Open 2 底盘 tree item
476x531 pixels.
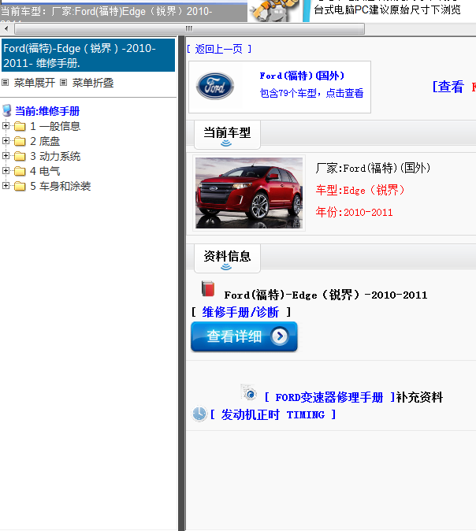(45, 141)
